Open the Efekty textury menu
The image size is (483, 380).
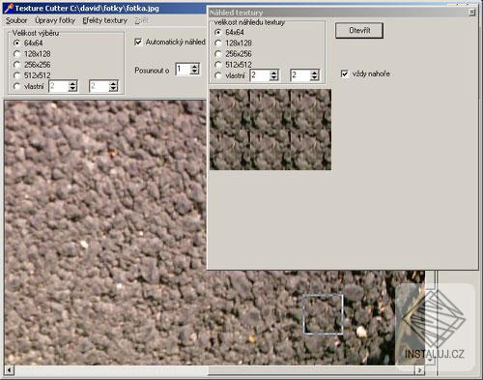[105, 20]
